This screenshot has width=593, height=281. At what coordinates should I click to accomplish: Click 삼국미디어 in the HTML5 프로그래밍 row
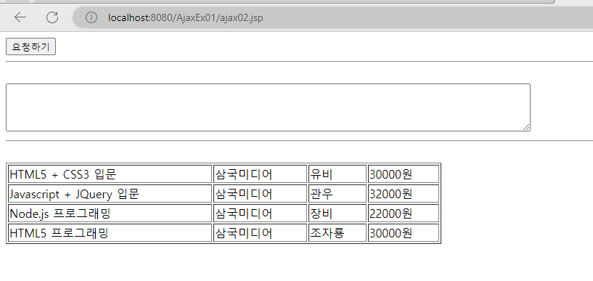coord(260,233)
